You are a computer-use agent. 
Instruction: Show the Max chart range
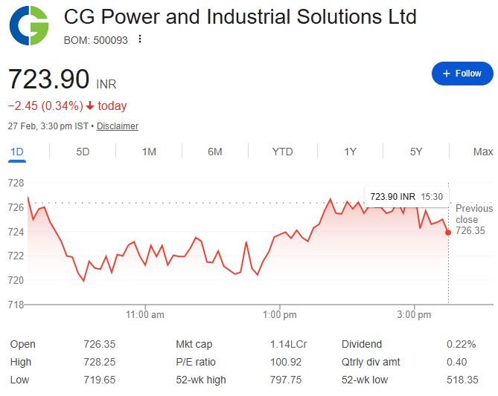point(483,152)
